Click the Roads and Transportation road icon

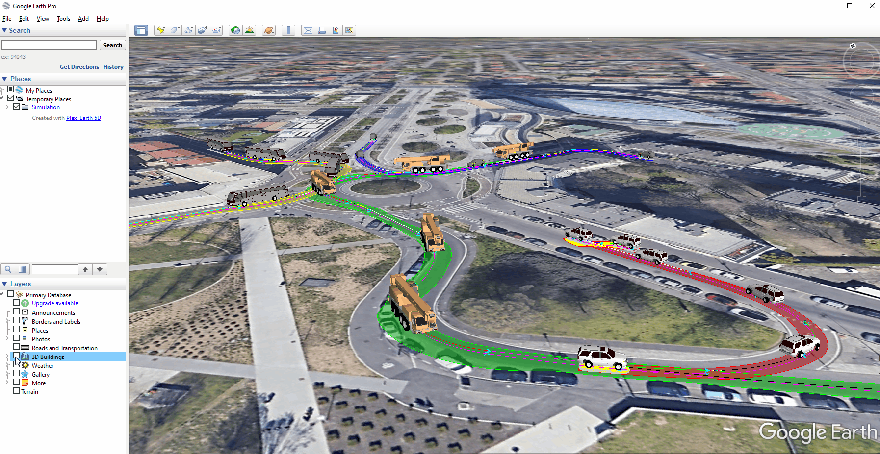click(x=25, y=348)
